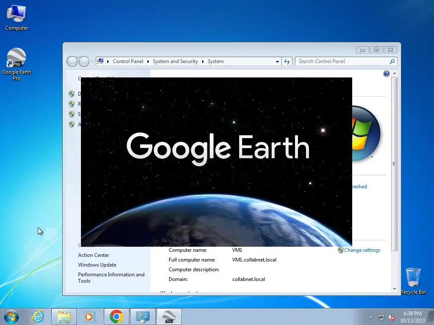The height and width of the screenshot is (325, 434).
Task: Click the VM1.collabnet.local full computer name
Action: coord(254,260)
